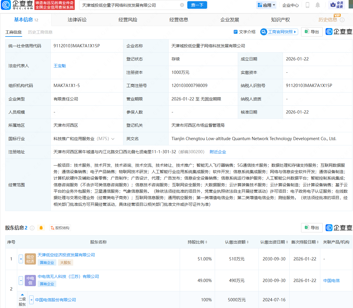
Task: Switch to the 历史工商信息 sub-tab
Action: [x=40, y=32]
